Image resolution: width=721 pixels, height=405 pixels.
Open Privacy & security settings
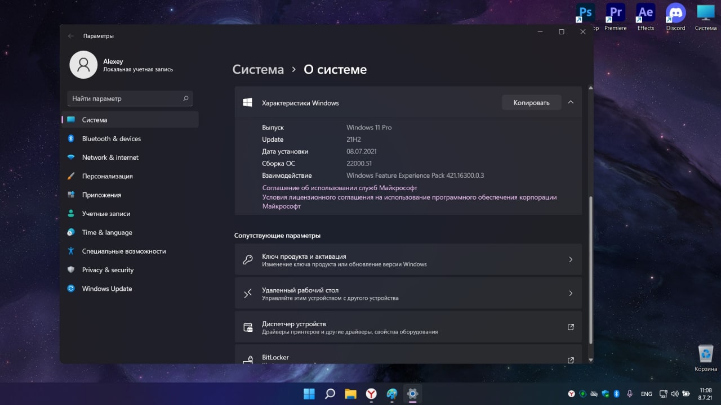coord(130,270)
